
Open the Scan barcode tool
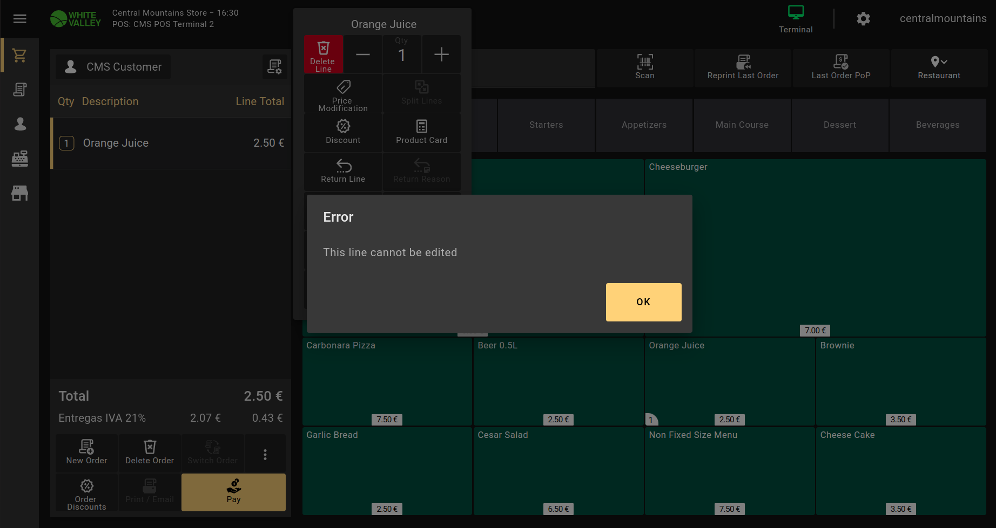tap(644, 67)
